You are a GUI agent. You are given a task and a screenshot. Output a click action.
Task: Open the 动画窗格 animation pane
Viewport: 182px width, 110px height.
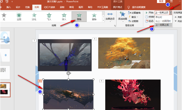(x=134, y=13)
